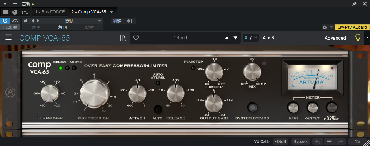Toggle Bypass in the lower status bar
The height and width of the screenshot is (146, 370).
coord(300,141)
